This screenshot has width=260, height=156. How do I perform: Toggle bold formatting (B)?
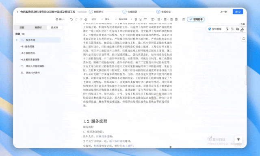tap(136, 19)
